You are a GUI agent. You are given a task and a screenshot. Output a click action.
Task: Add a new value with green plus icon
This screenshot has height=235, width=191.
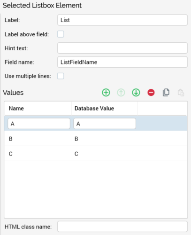coord(106,93)
